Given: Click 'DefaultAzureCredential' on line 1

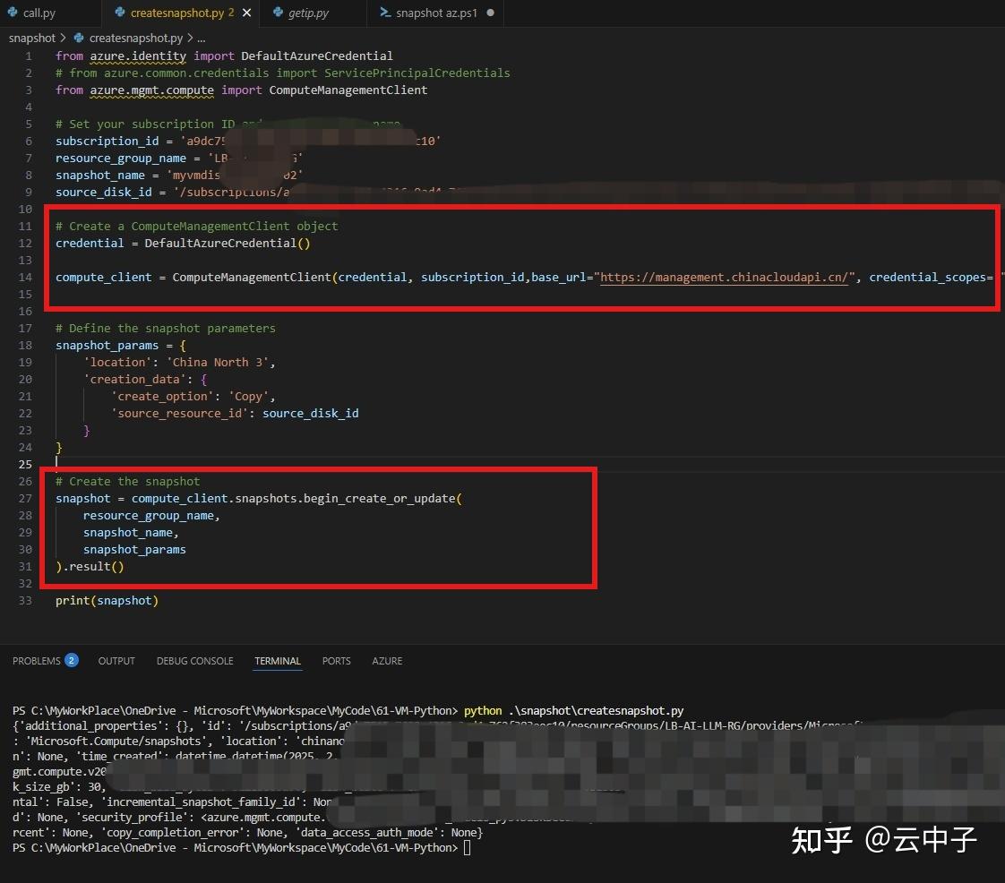Looking at the screenshot, I should click(316, 56).
